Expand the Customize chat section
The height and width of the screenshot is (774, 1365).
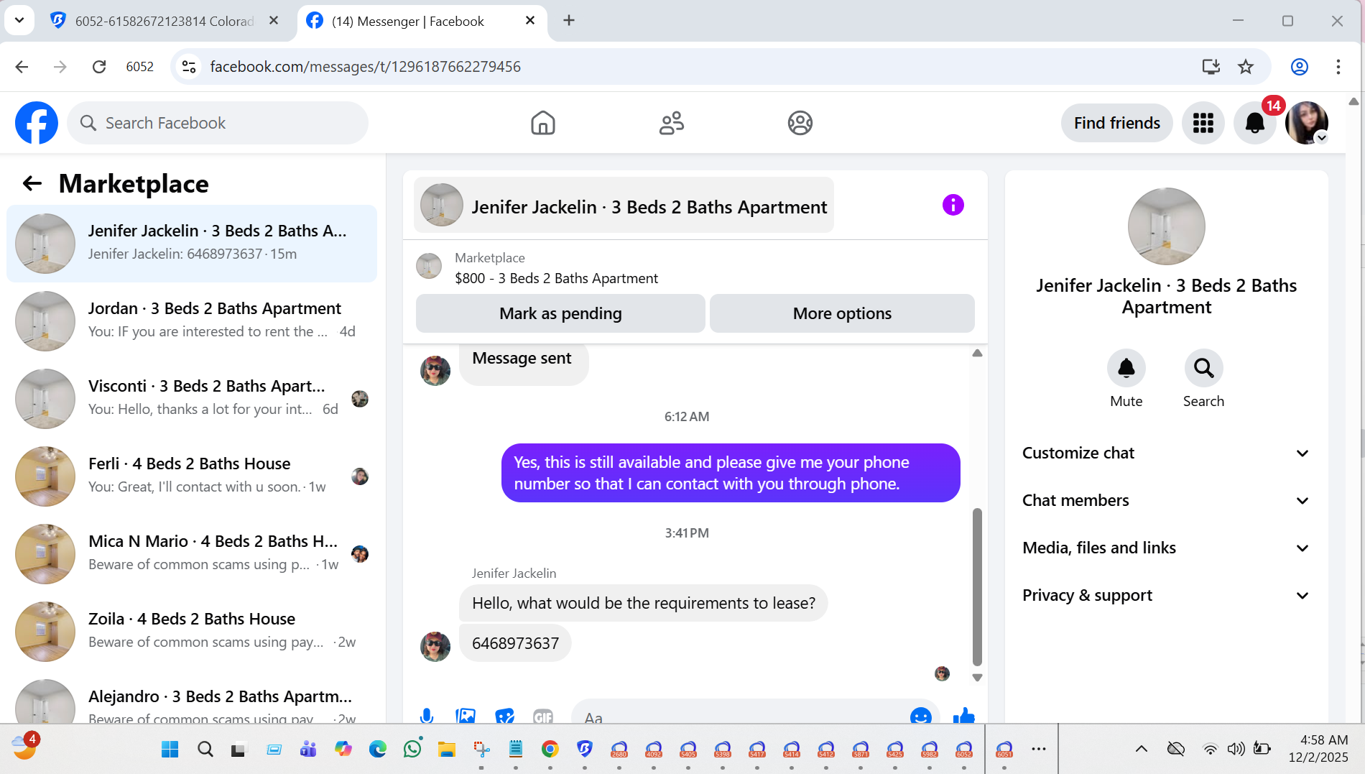pyautogui.click(x=1166, y=453)
